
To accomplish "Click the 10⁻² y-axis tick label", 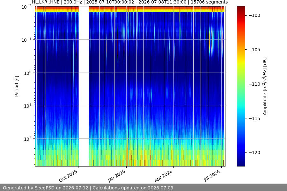I will pos(26,7).
